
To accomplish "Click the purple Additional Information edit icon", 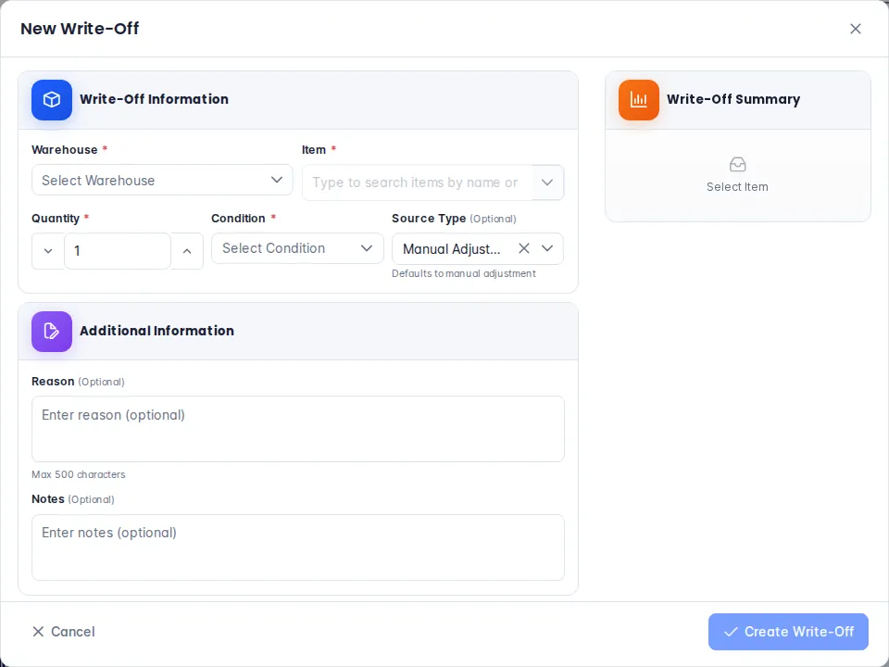I will [x=52, y=332].
